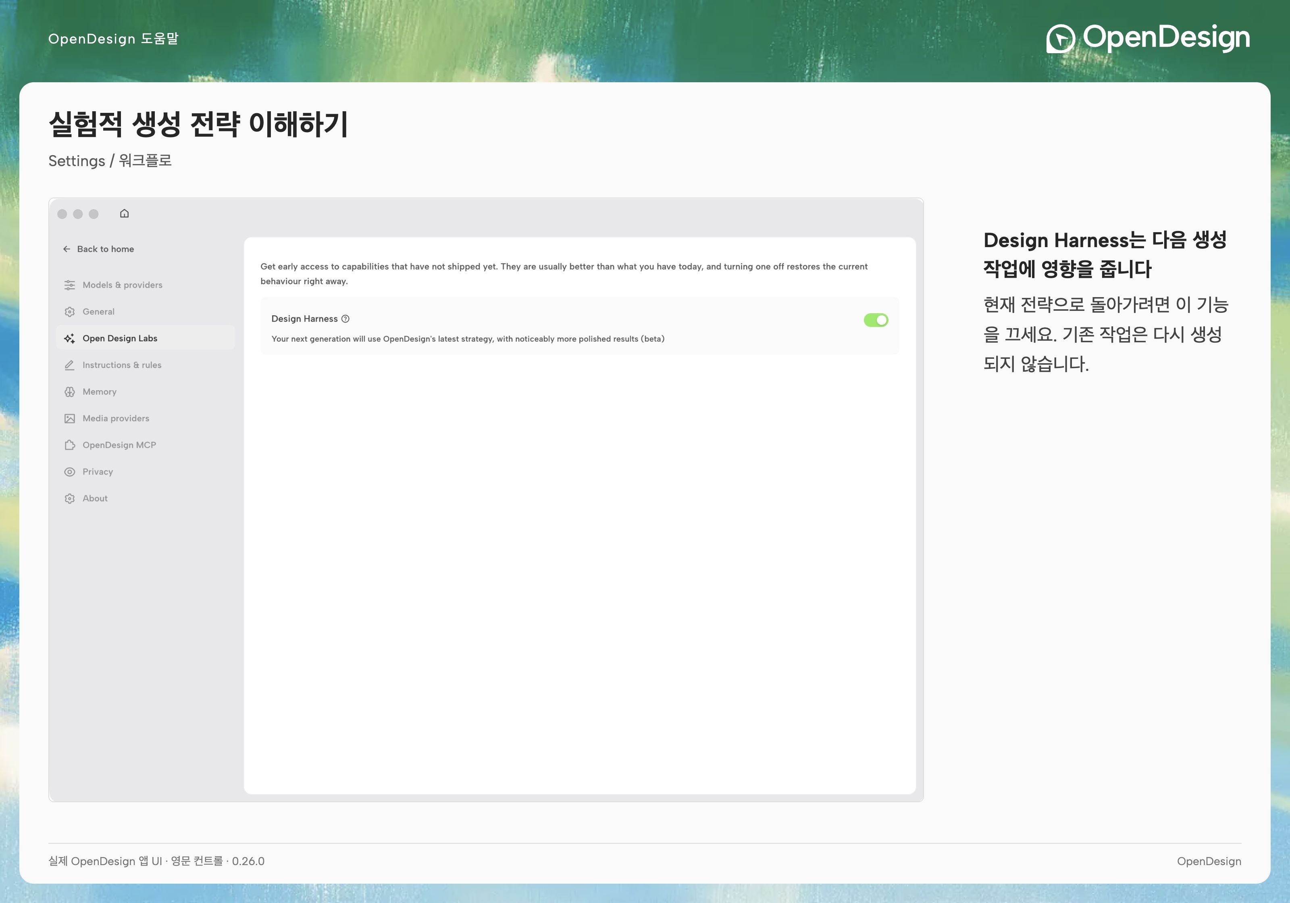Go to Instructions & rules
Image resolution: width=1290 pixels, height=903 pixels.
click(146, 365)
